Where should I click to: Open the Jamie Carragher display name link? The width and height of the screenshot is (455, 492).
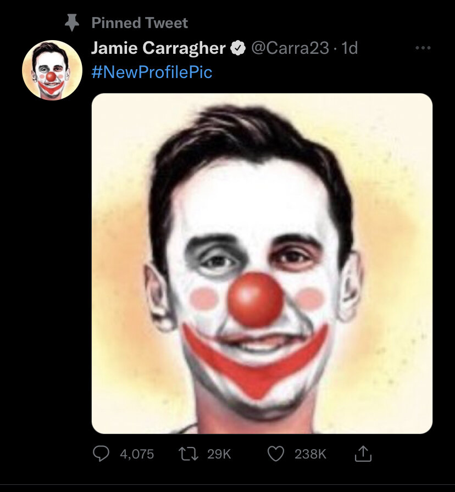click(x=158, y=48)
